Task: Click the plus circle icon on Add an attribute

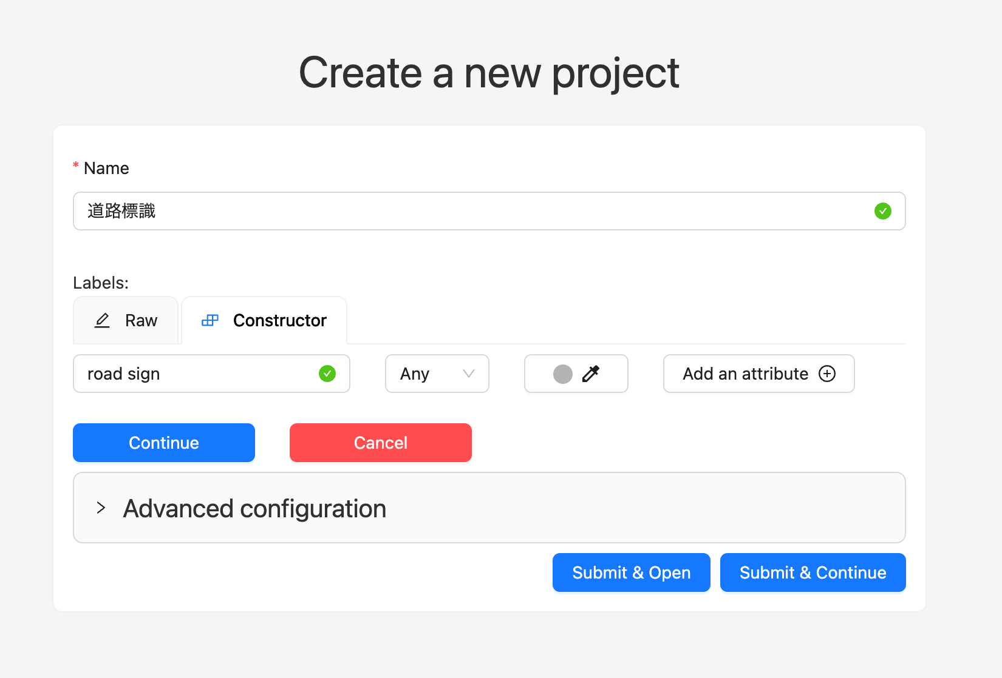Action: pos(827,374)
